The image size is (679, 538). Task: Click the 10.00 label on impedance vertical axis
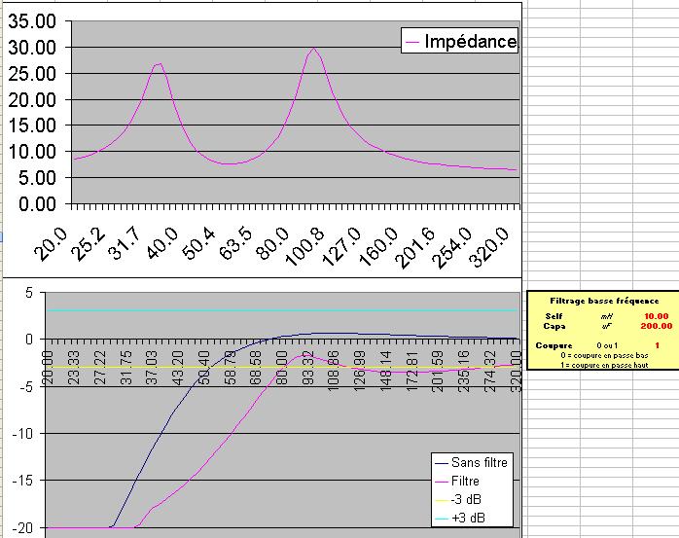(x=32, y=151)
